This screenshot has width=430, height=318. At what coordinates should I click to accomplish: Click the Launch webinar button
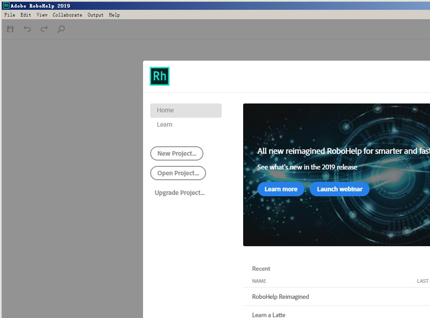pyautogui.click(x=340, y=189)
